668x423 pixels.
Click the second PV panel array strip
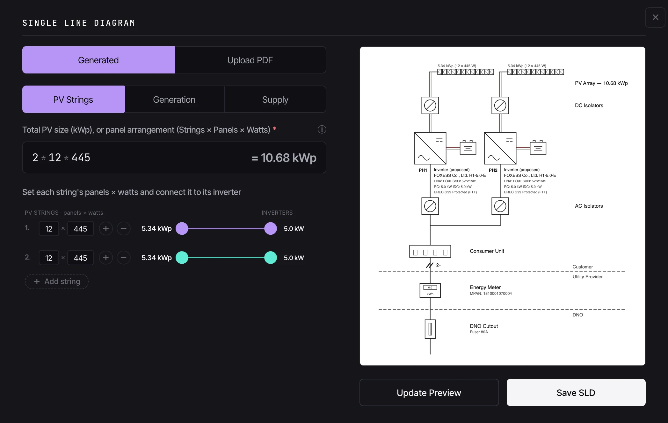coord(536,72)
